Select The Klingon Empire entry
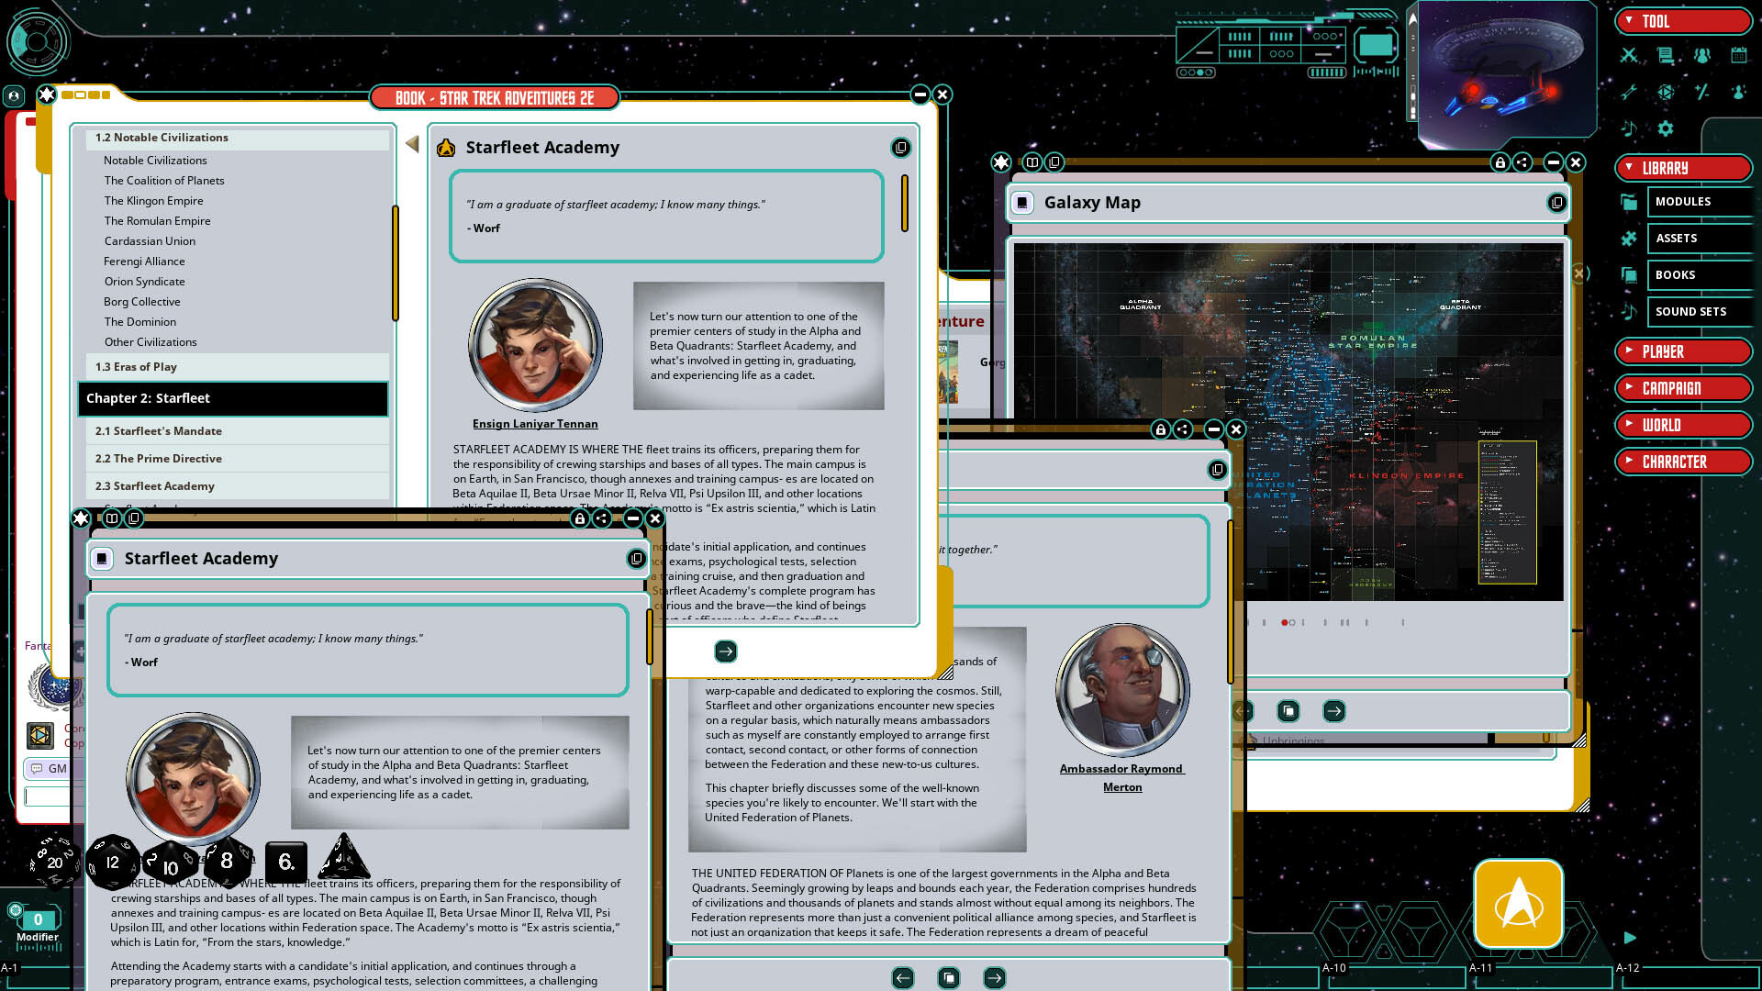 tap(153, 201)
